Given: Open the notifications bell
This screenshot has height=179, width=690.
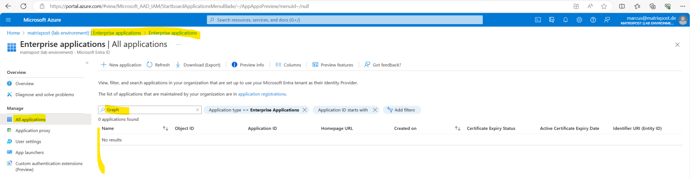Looking at the screenshot, I should coord(566,20).
